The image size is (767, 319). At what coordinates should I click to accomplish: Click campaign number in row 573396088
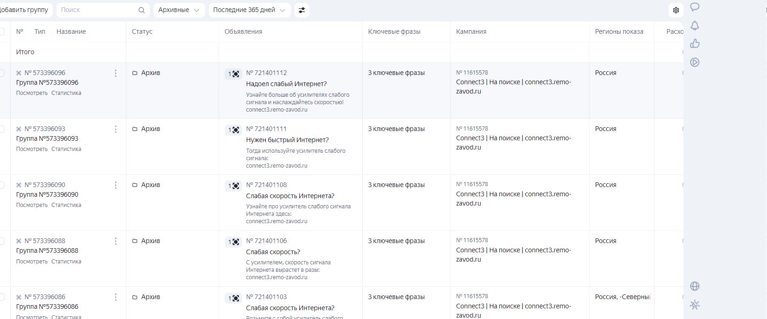472,240
